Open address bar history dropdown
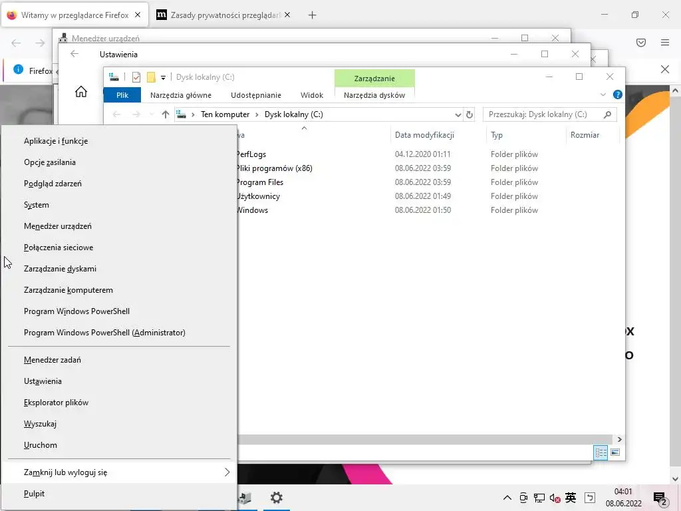This screenshot has width=681, height=511. click(x=458, y=114)
